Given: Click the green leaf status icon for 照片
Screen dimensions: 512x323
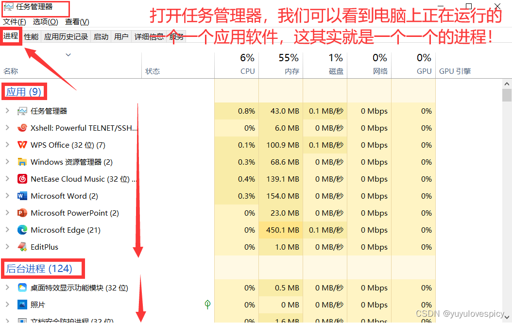Looking at the screenshot, I should pos(207,305).
